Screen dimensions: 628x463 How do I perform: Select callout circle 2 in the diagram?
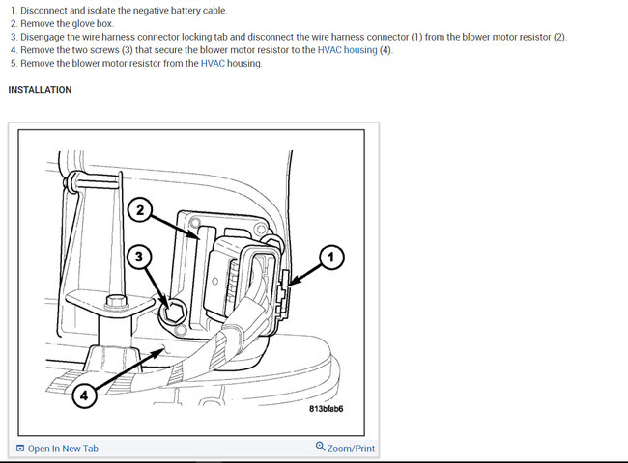[140, 210]
